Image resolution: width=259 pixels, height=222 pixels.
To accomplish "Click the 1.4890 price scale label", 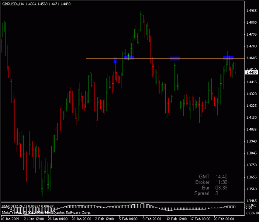I will [252, 23].
